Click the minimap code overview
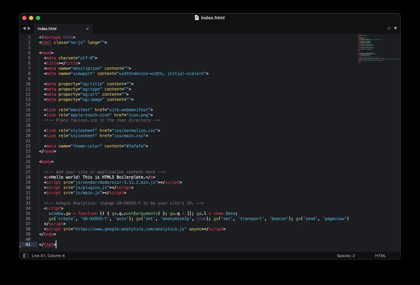The width and height of the screenshot is (420, 285). point(379,48)
